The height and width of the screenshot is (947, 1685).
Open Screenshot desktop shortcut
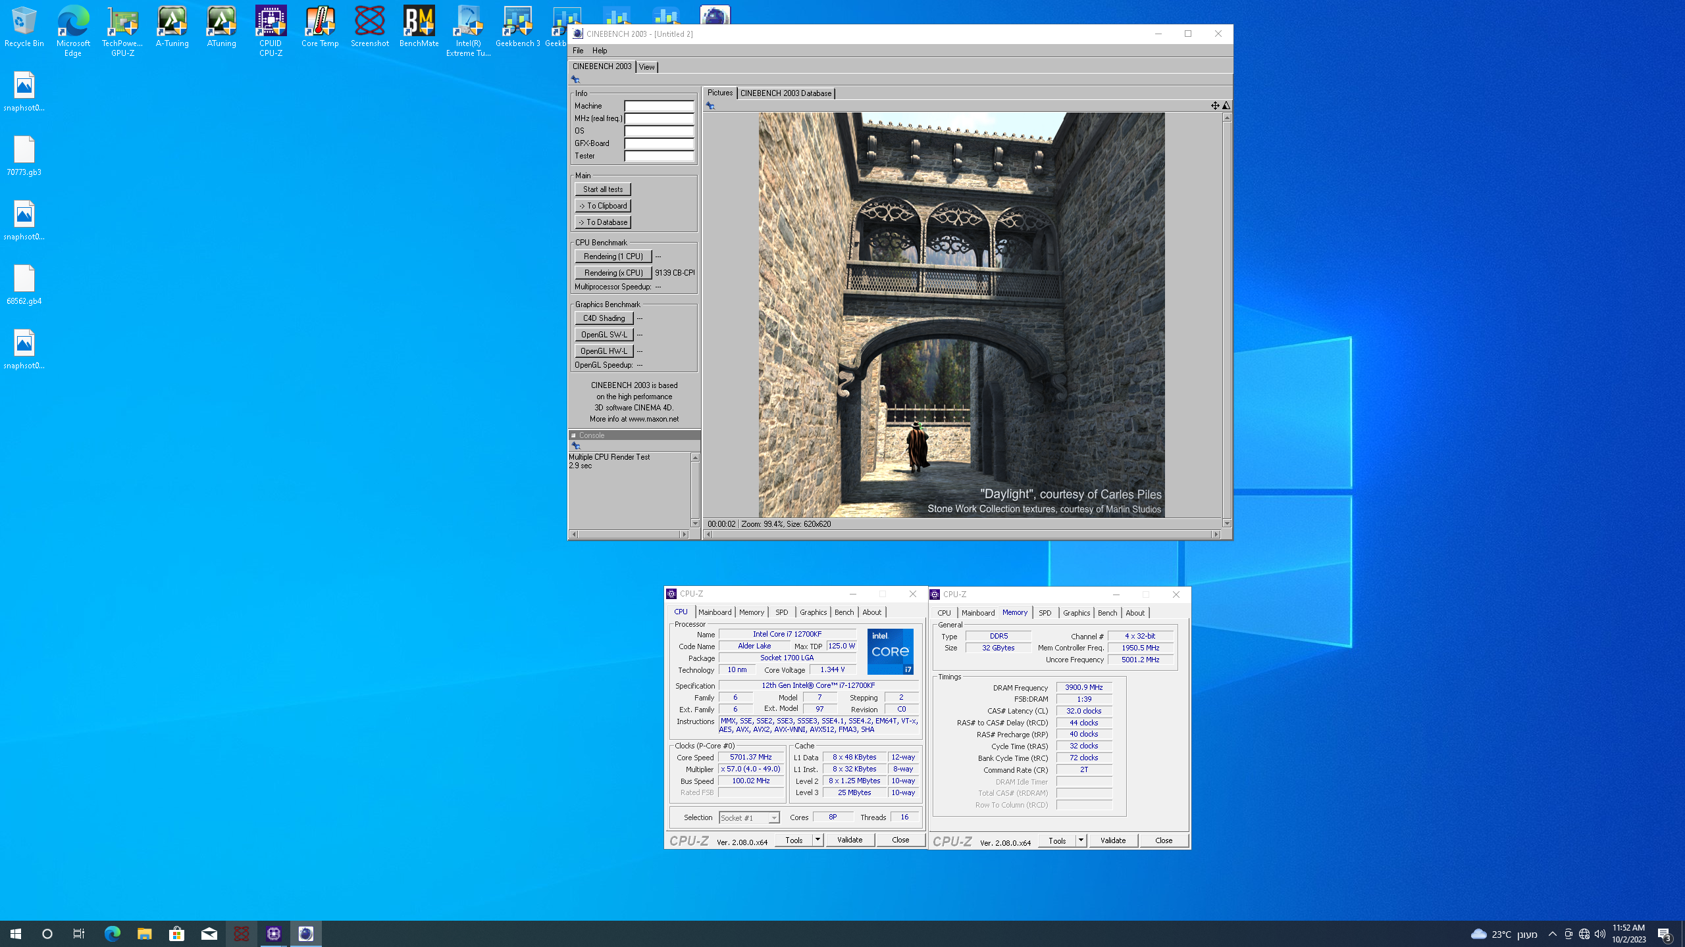(x=369, y=28)
